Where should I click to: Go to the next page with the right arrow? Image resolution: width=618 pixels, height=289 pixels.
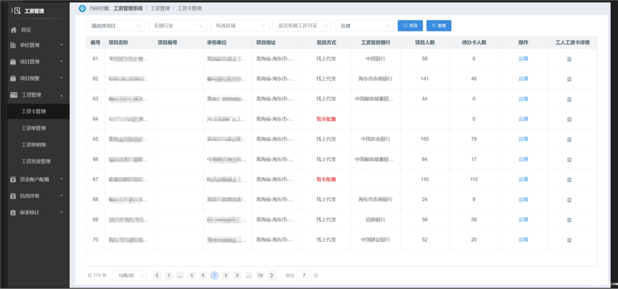[272, 275]
